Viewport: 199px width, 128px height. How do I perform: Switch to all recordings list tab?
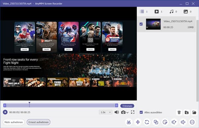click(144, 12)
